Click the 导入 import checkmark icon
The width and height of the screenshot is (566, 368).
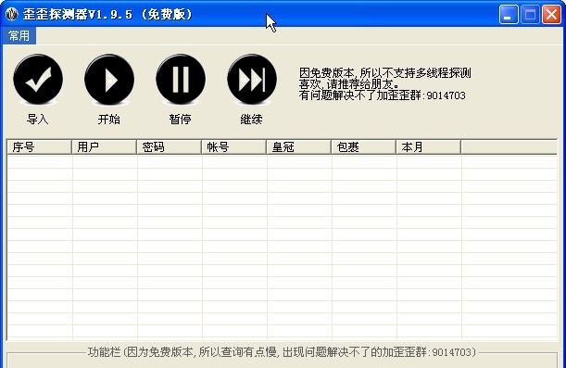[38, 80]
